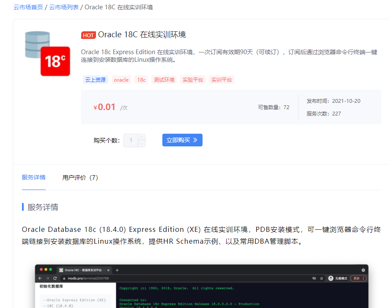Click the 立即购买 buy now button
389x308 pixels.
click(182, 140)
